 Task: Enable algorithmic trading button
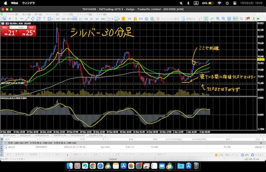tap(168, 19)
